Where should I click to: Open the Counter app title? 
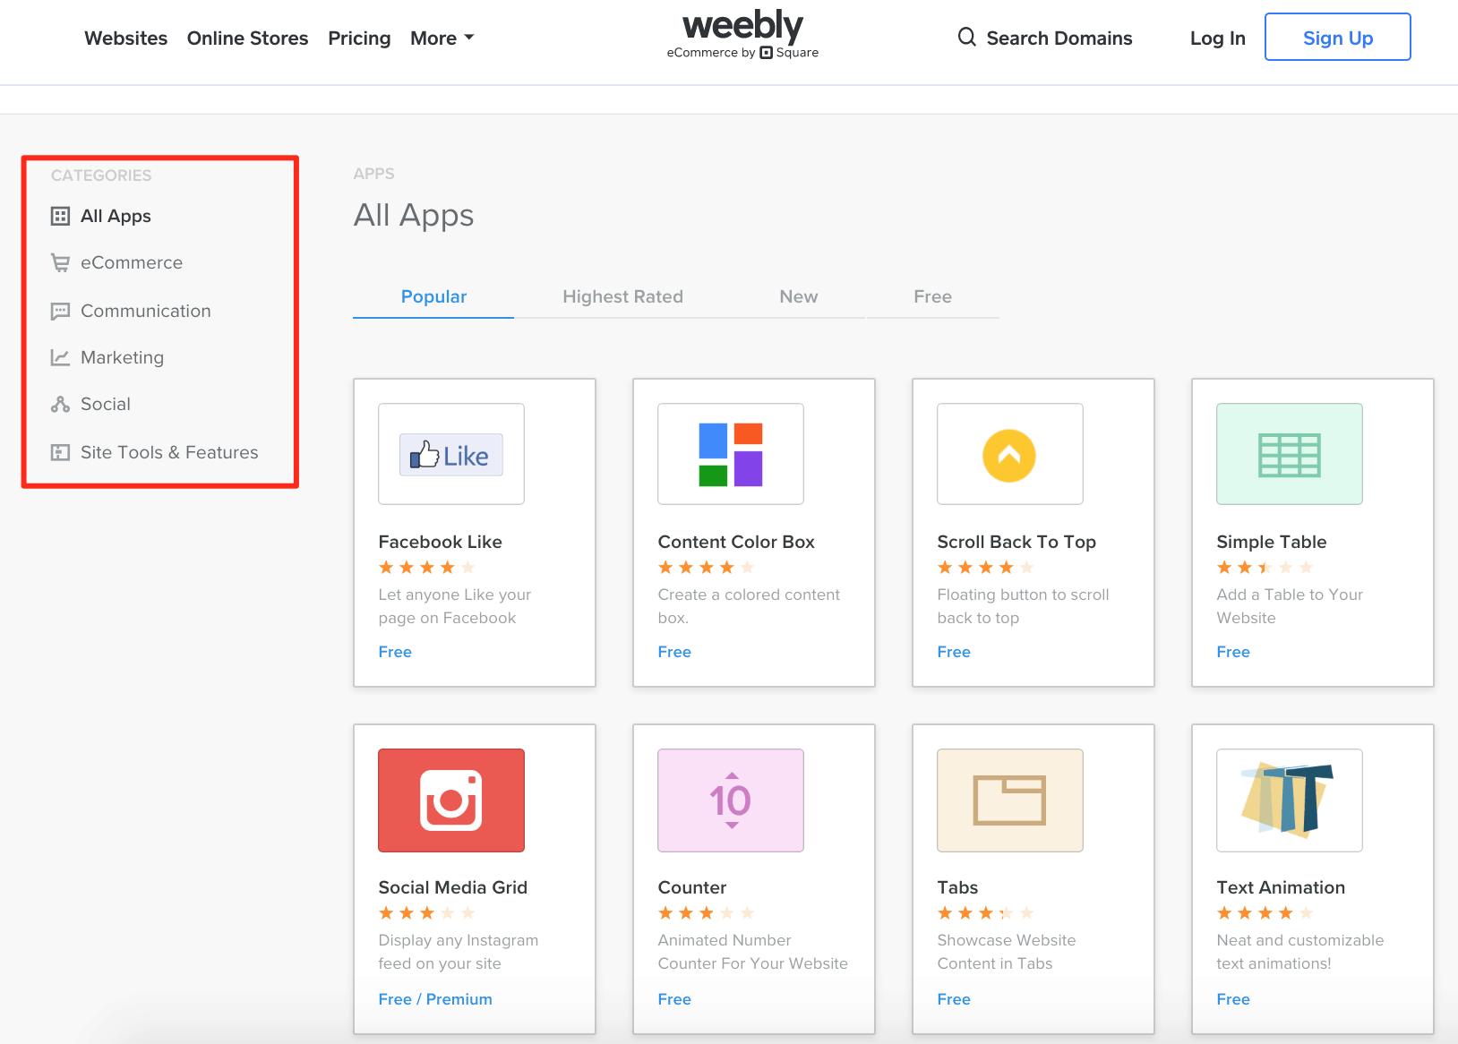tap(691, 887)
